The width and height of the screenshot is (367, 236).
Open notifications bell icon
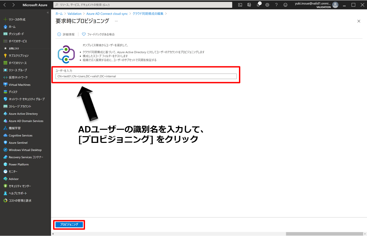tap(258, 5)
